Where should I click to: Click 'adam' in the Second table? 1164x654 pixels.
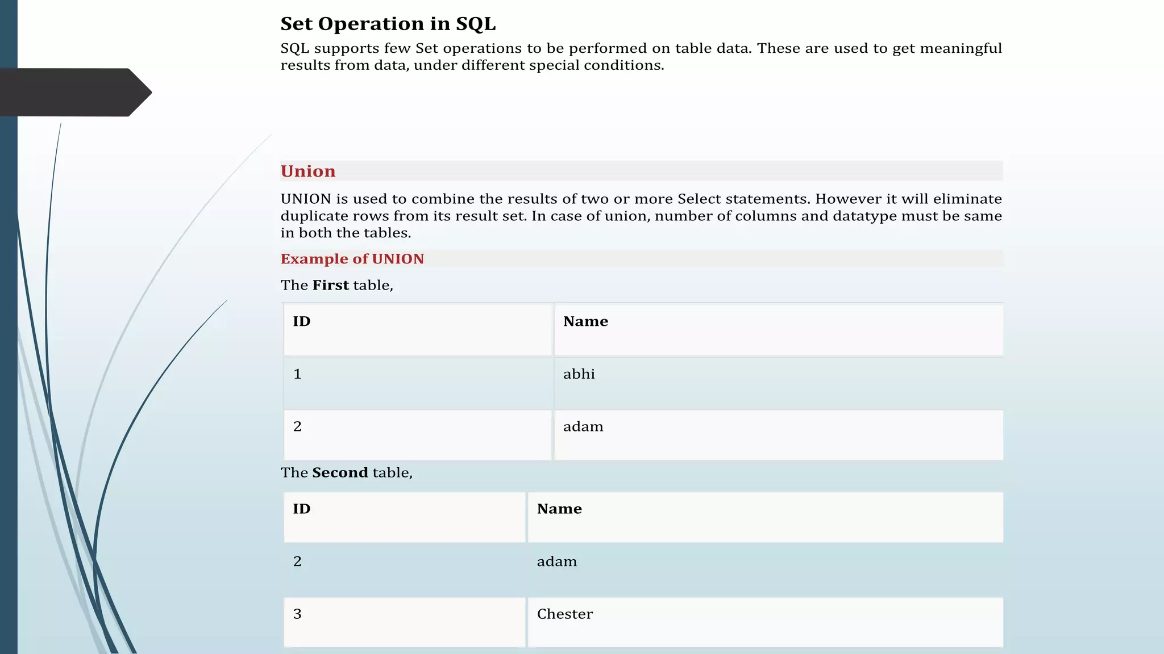point(766,570)
